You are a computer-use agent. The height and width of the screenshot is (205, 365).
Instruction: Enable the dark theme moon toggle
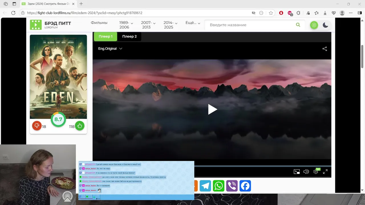pos(325,25)
